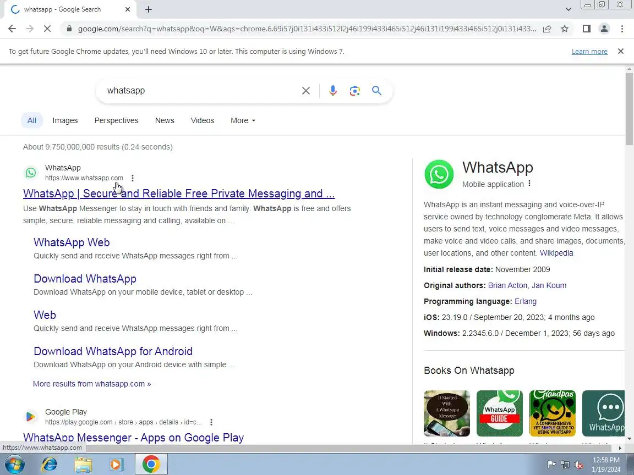This screenshot has width=634, height=475.
Task: Click the Google search box with whatsapp
Action: coord(200,91)
